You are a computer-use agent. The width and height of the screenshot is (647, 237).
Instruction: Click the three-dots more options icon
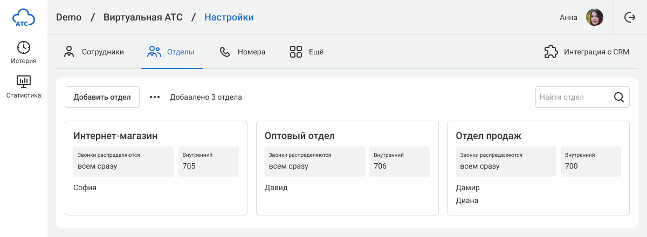click(155, 97)
